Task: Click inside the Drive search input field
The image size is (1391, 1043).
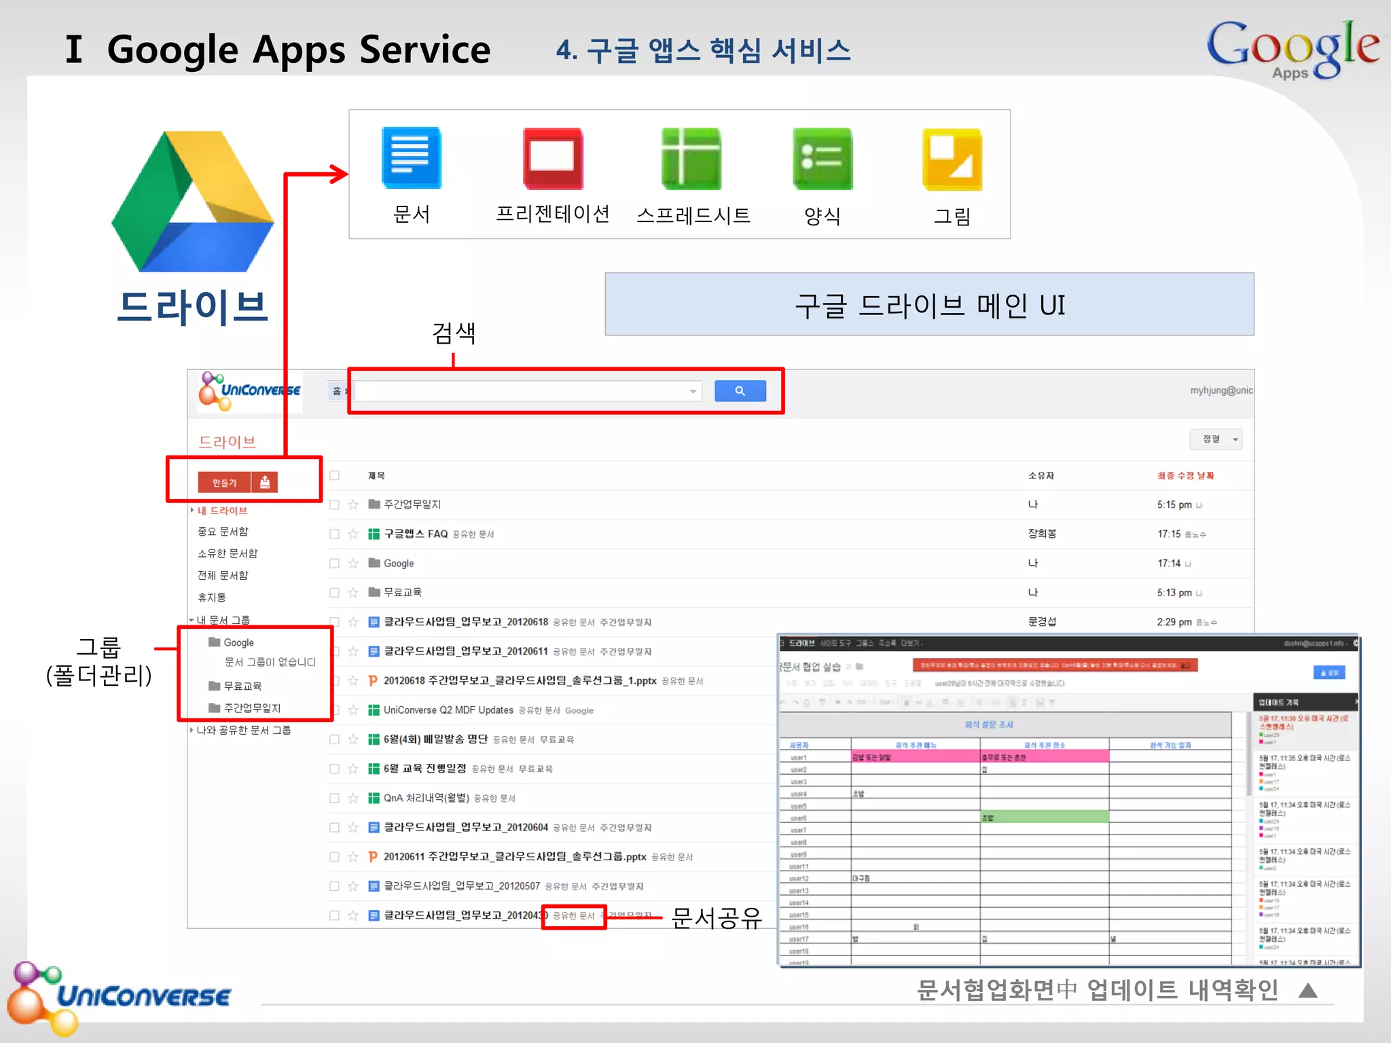Action: [x=522, y=391]
